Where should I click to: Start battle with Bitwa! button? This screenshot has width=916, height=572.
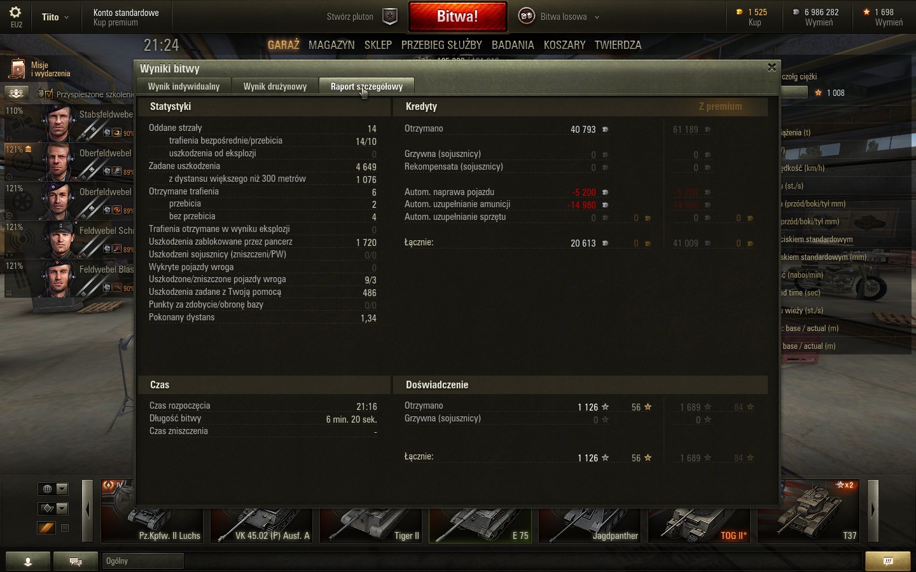(x=457, y=17)
